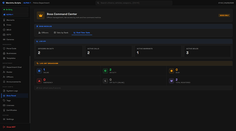Click the Announcements bell icon
Screen dimensions: 236x131
pyautogui.click(x=4, y=82)
